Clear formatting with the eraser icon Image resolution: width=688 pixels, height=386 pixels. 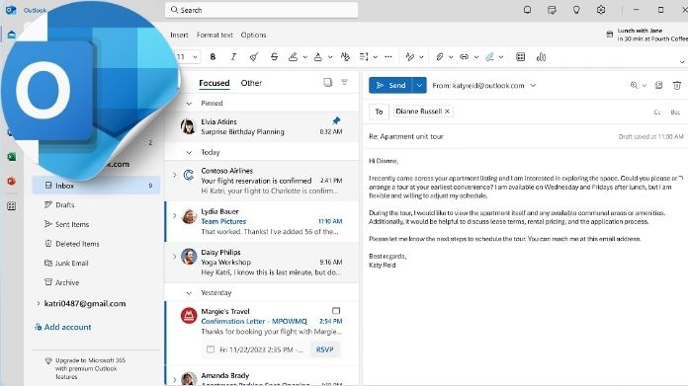[x=254, y=57]
